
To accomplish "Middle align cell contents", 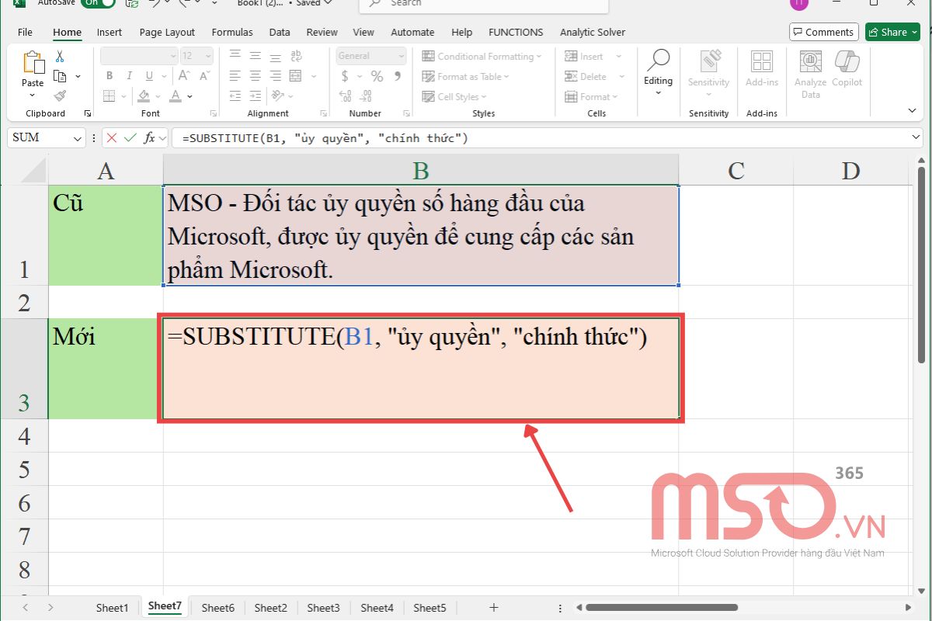I will [x=254, y=56].
